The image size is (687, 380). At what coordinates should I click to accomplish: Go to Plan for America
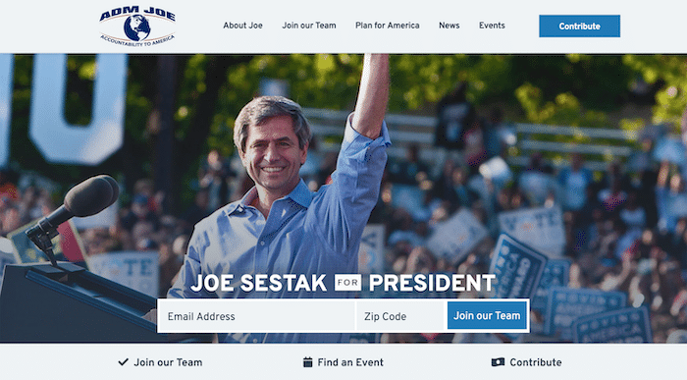pos(388,26)
